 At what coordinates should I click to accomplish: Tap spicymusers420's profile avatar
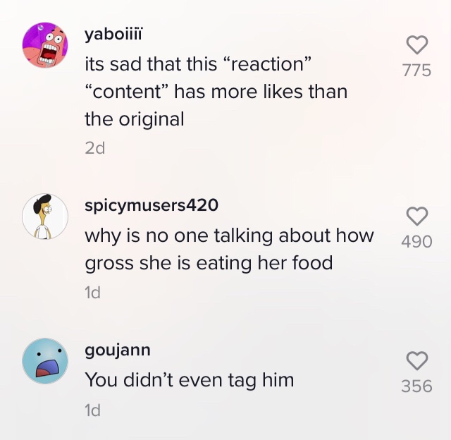46,215
